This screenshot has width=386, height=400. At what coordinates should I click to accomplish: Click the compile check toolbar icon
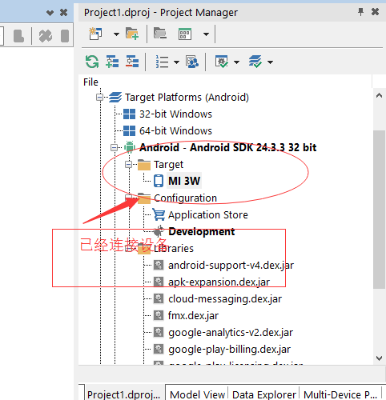(222, 62)
